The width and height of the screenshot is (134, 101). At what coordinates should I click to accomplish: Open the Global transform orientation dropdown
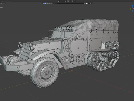[x=61, y=1]
